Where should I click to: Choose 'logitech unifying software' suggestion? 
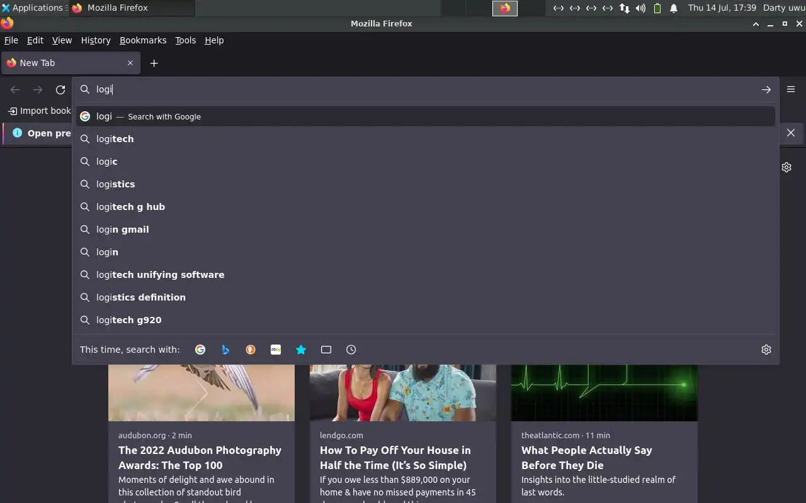click(x=426, y=275)
